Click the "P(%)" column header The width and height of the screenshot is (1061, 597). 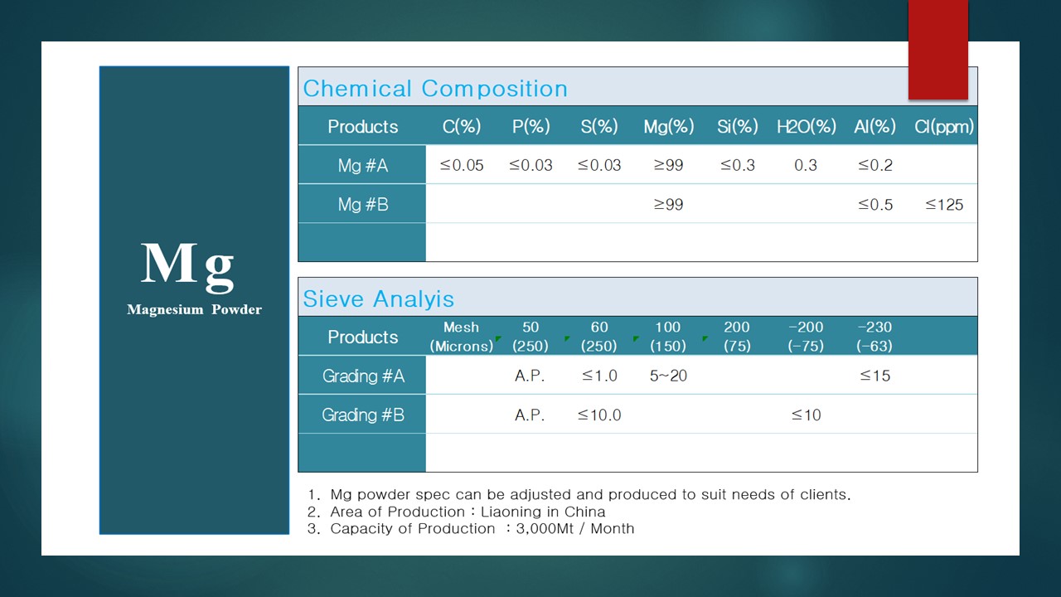pos(530,127)
